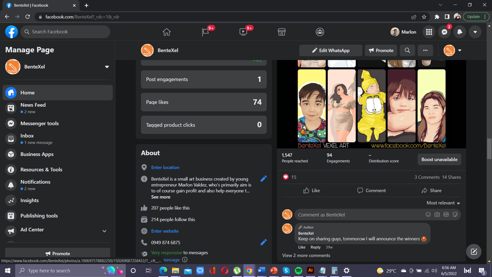Open the account dropdown arrow in top bar
The width and height of the screenshot is (492, 277).
click(x=475, y=32)
